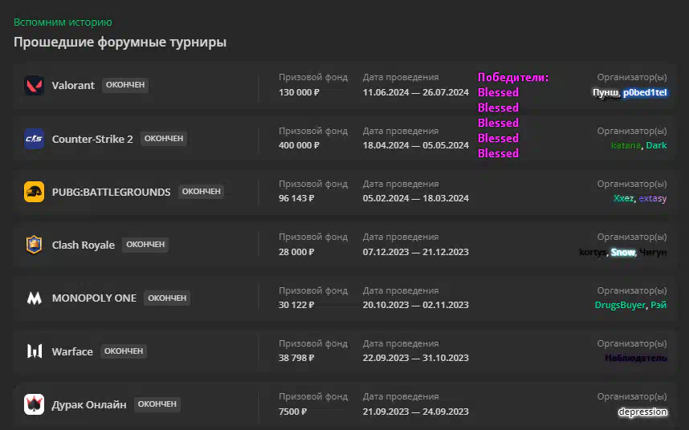The image size is (689, 430).
Task: Click the Clash Royale crown icon
Action: tap(34, 245)
